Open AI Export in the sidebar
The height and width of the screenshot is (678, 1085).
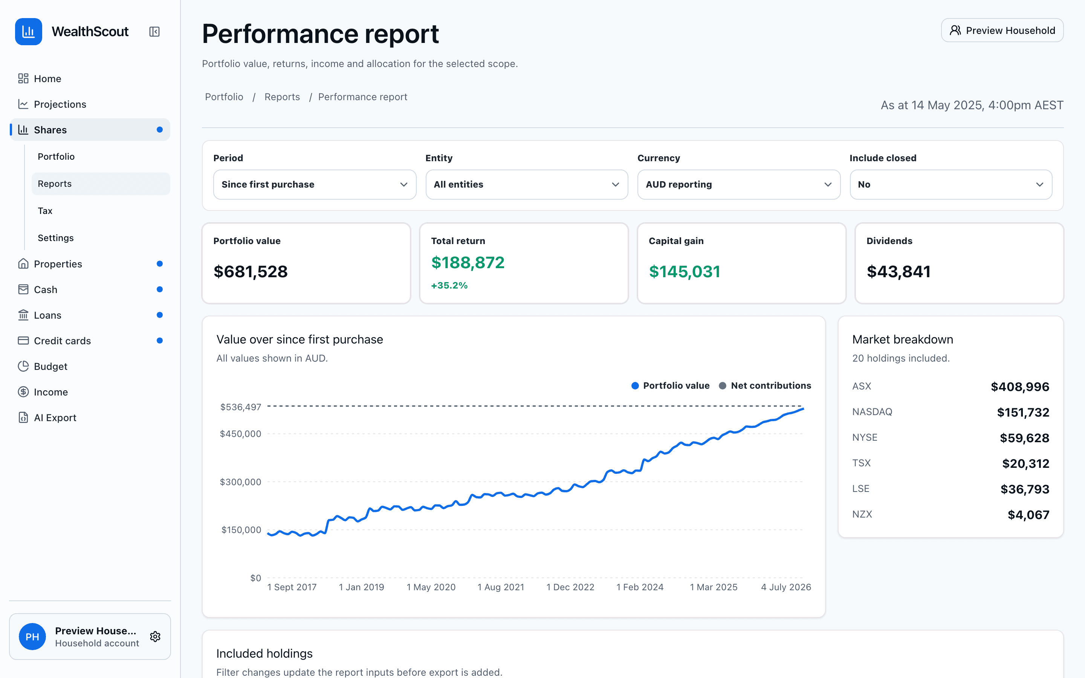pos(90,417)
